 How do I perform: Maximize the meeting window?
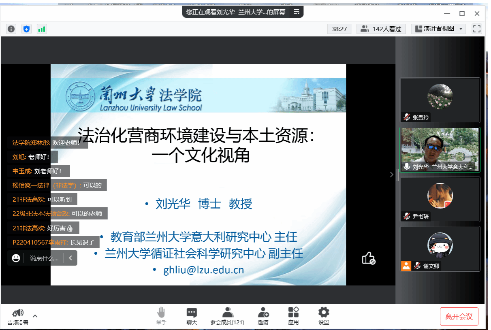pos(462,13)
